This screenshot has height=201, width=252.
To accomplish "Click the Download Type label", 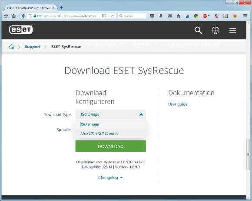I will 57,114.
